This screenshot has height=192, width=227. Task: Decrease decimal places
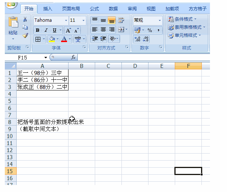click(x=146, y=39)
